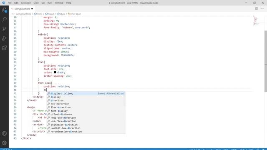Click the 'font-family' declaration line
This screenshot has width=267, height=150.
point(67,27)
